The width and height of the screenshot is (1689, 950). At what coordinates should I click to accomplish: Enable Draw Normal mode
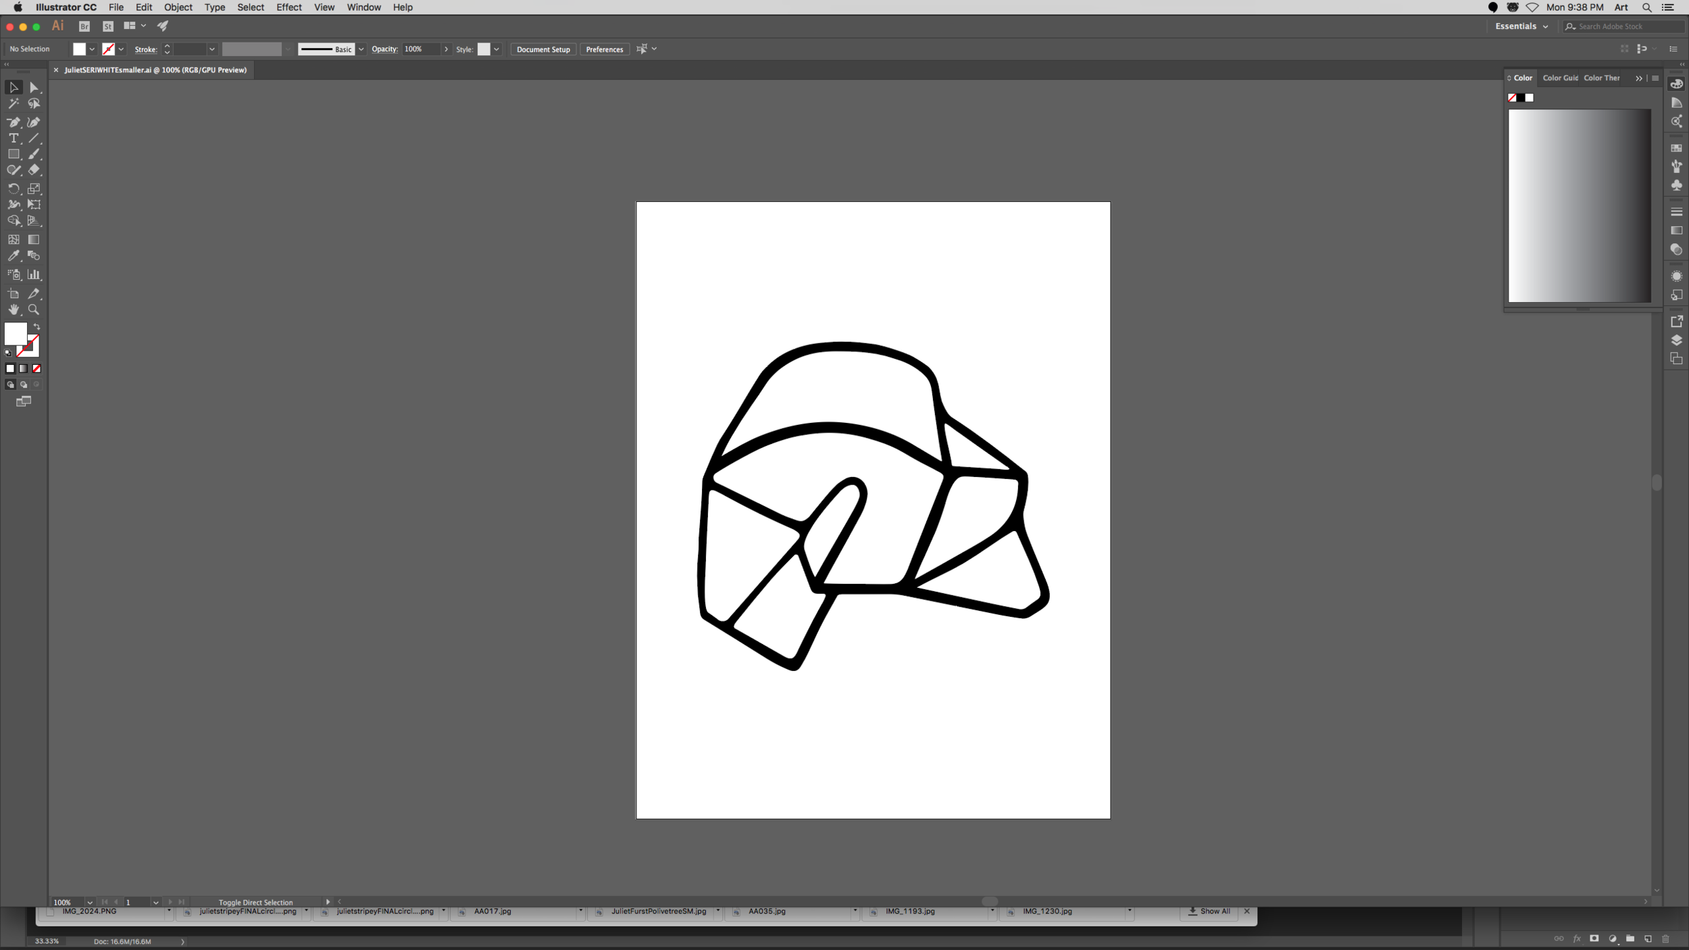pos(10,385)
